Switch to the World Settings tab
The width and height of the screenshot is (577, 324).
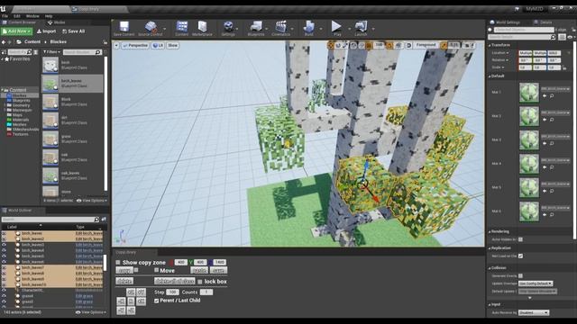tap(507, 22)
